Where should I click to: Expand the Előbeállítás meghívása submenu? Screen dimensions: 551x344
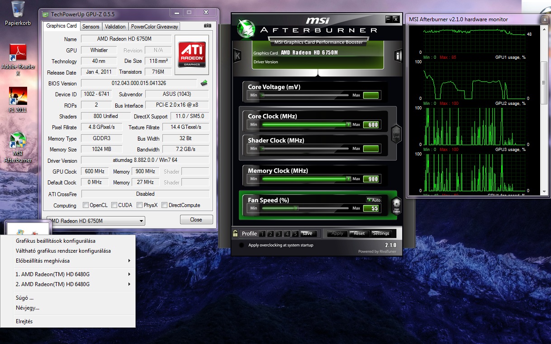click(68, 261)
